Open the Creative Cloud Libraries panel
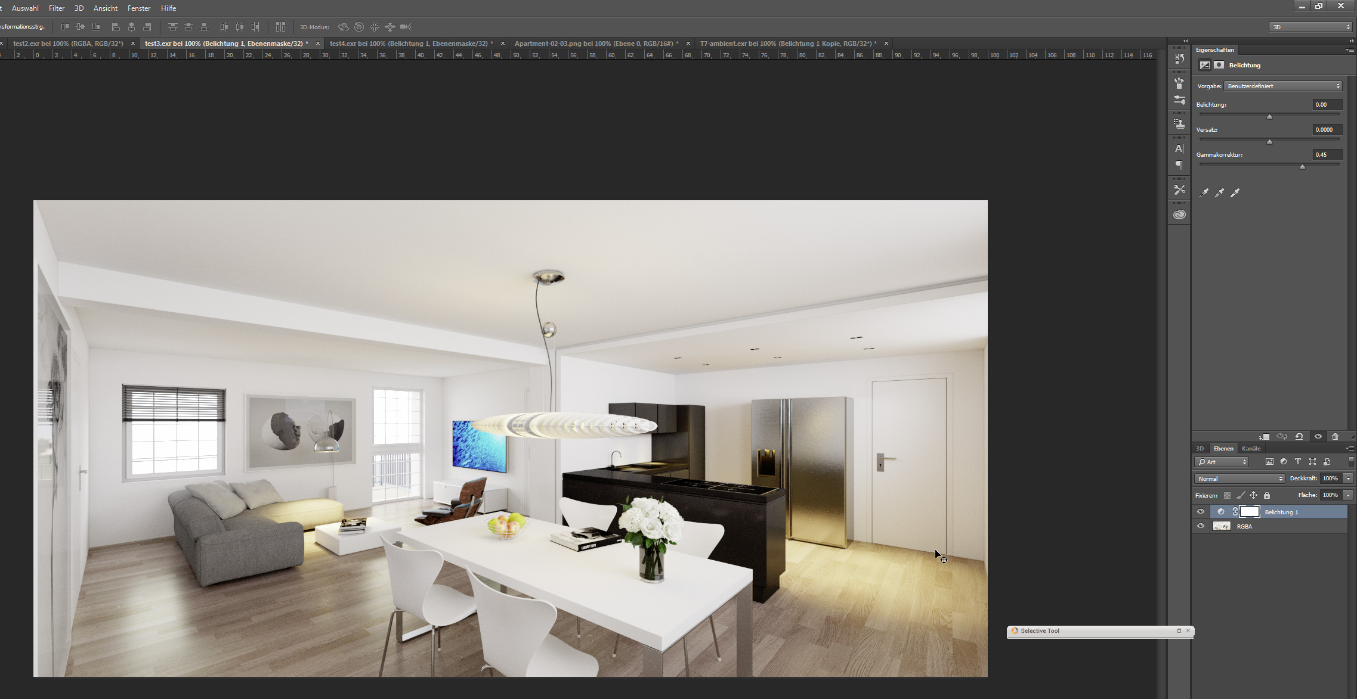Viewport: 1357px width, 699px height. click(1179, 215)
